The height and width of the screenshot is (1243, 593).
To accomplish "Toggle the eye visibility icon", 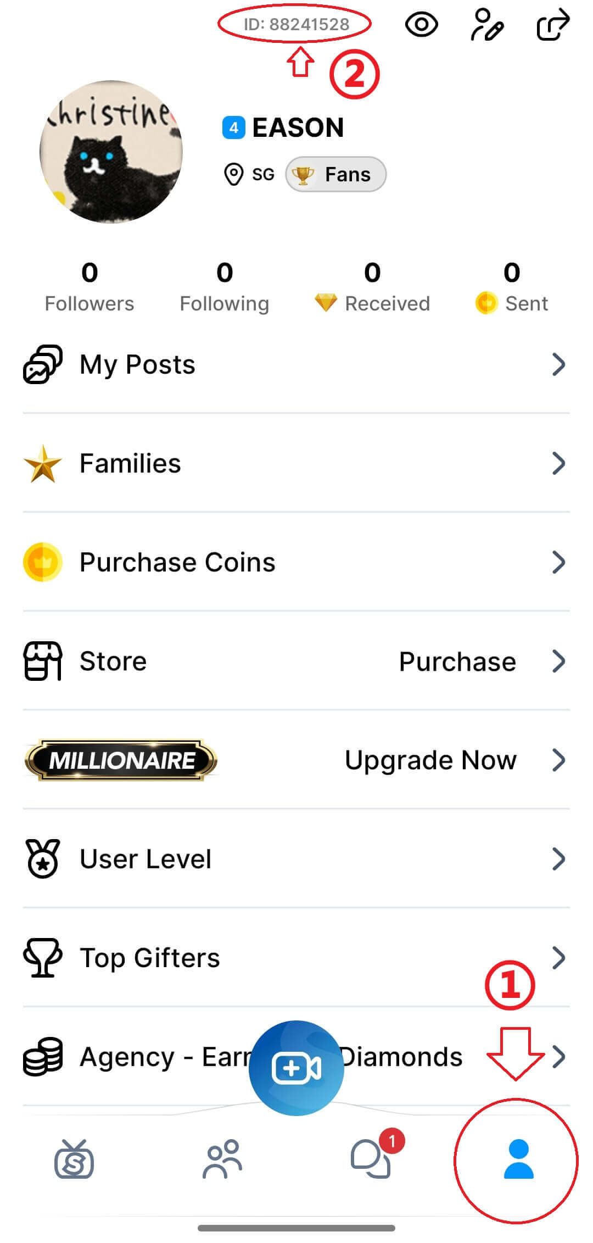I will [421, 25].
